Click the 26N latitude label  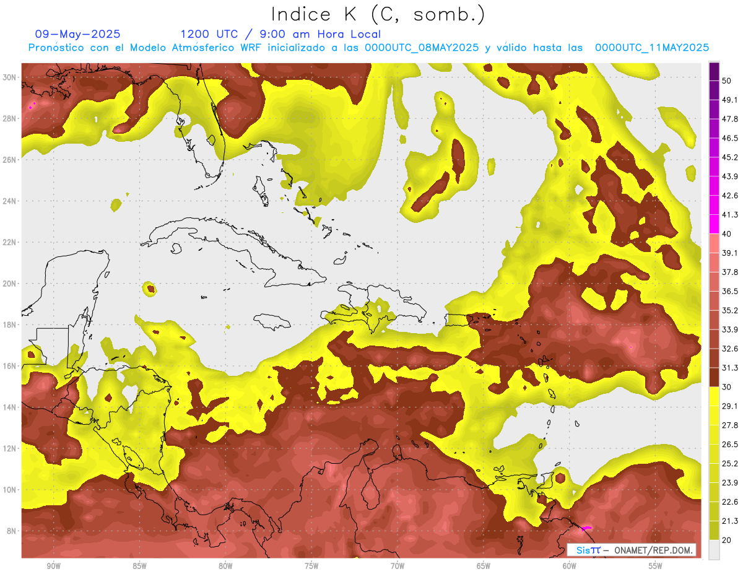coord(11,159)
